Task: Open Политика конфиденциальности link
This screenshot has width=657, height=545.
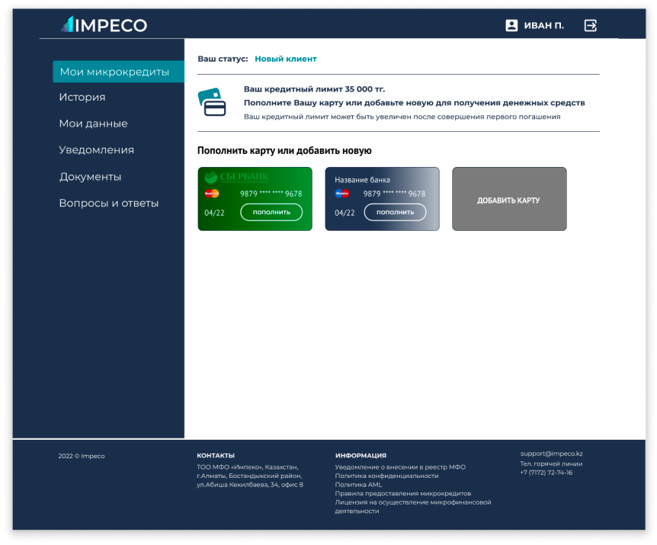Action: (386, 476)
